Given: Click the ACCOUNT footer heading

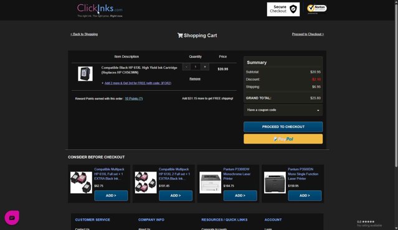Looking at the screenshot, I should point(273,219).
